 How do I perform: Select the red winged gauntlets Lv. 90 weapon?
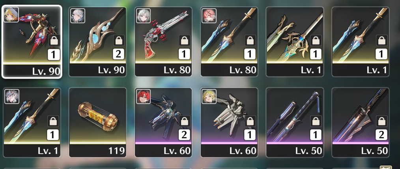[32, 41]
